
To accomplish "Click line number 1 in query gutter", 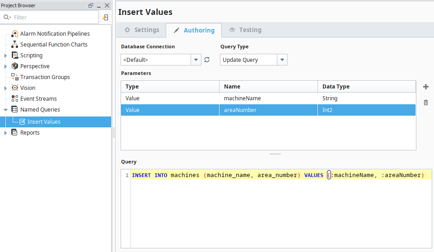I will (127, 175).
